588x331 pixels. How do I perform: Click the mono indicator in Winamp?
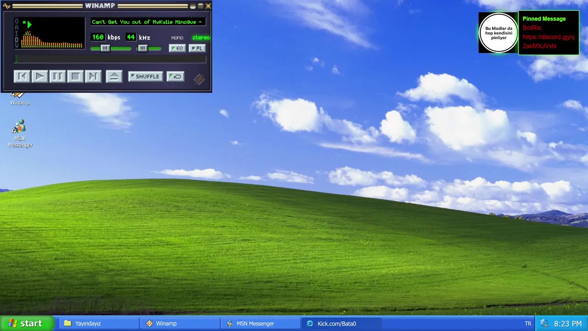177,38
